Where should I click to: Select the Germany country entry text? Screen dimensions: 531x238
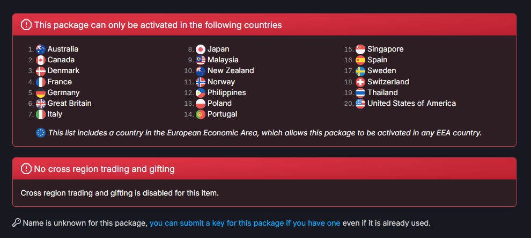point(64,92)
